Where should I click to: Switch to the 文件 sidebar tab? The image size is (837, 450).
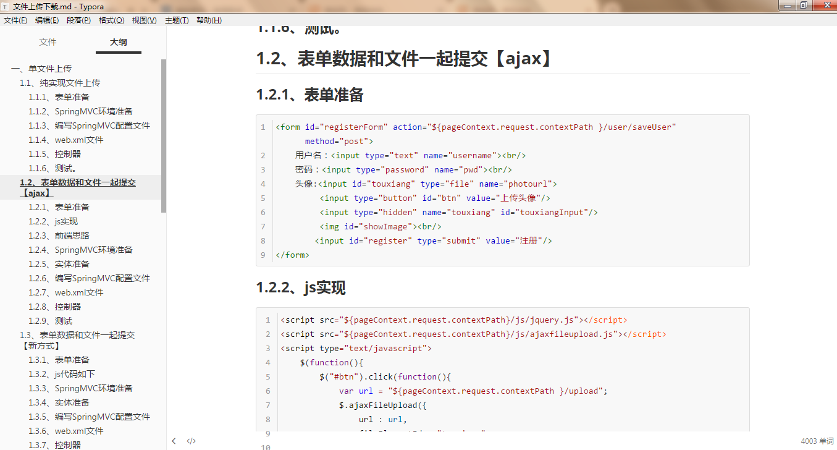(x=48, y=42)
